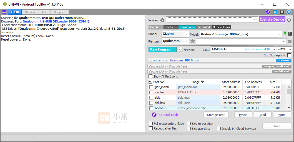Click the favorite star icon

click(x=193, y=41)
